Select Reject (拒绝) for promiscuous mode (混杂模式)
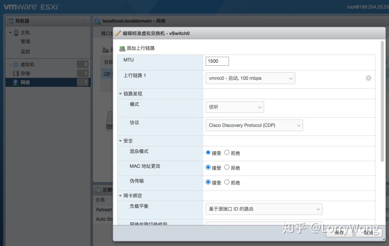 [x=227, y=153]
